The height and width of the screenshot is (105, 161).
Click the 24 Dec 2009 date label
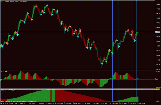click(x=4, y=103)
